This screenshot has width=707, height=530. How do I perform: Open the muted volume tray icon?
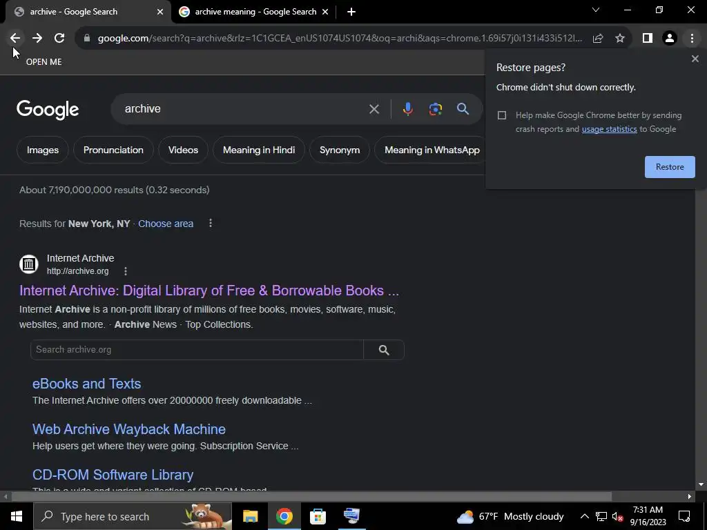(x=618, y=516)
